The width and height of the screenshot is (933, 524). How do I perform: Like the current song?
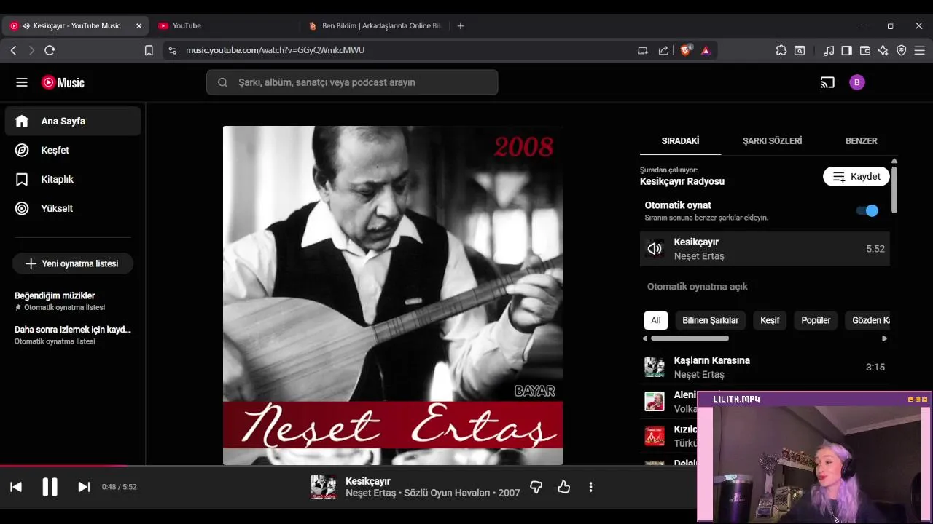point(563,487)
